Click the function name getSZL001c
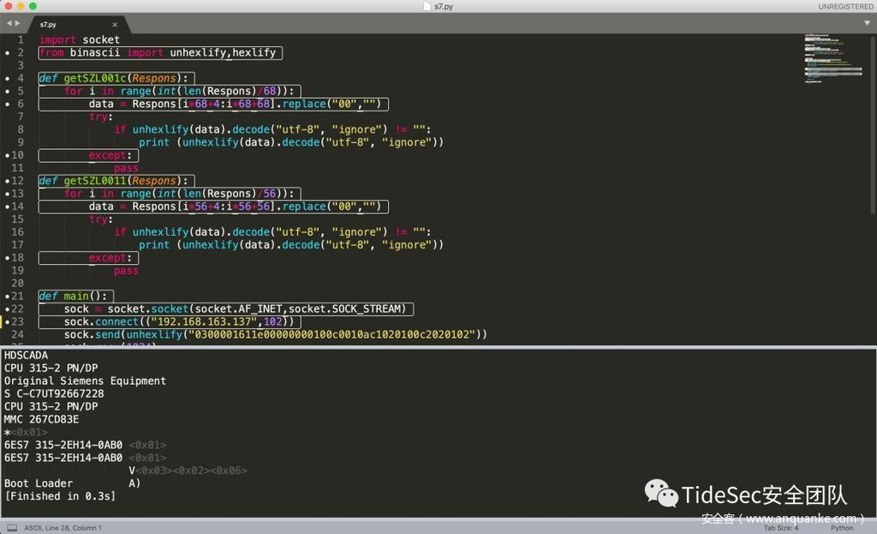The width and height of the screenshot is (877, 534). coord(95,78)
